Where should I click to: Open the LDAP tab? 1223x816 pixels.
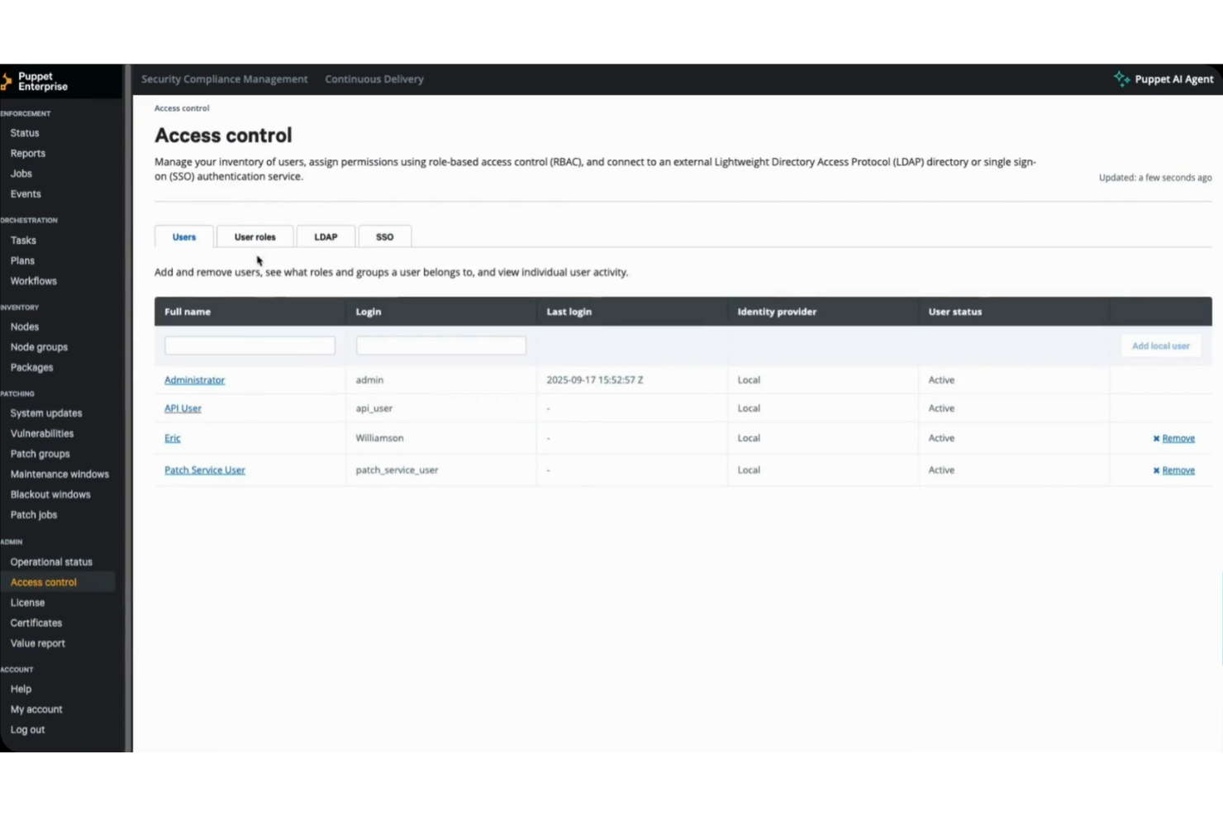(x=325, y=236)
